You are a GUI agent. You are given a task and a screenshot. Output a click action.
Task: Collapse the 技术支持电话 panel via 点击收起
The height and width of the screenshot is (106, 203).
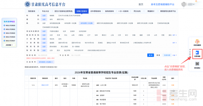click(x=9, y=45)
